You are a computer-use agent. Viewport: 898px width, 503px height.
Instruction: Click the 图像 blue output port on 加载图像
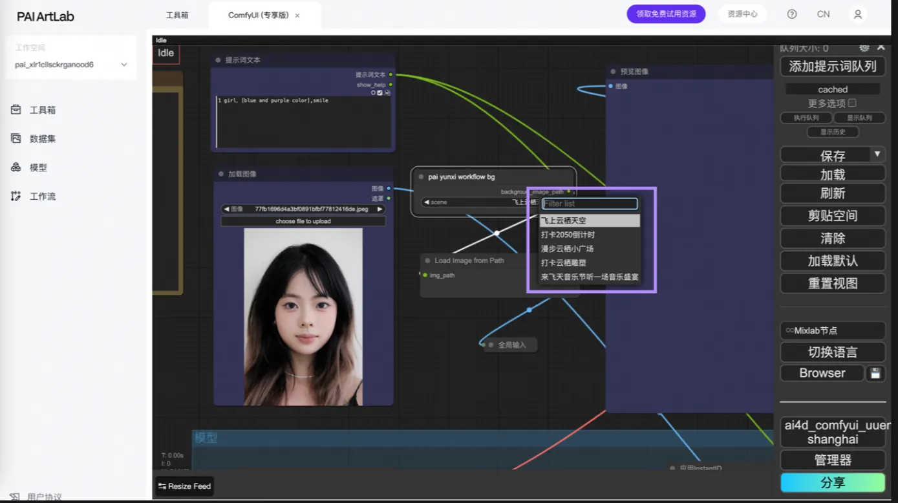pyautogui.click(x=389, y=188)
